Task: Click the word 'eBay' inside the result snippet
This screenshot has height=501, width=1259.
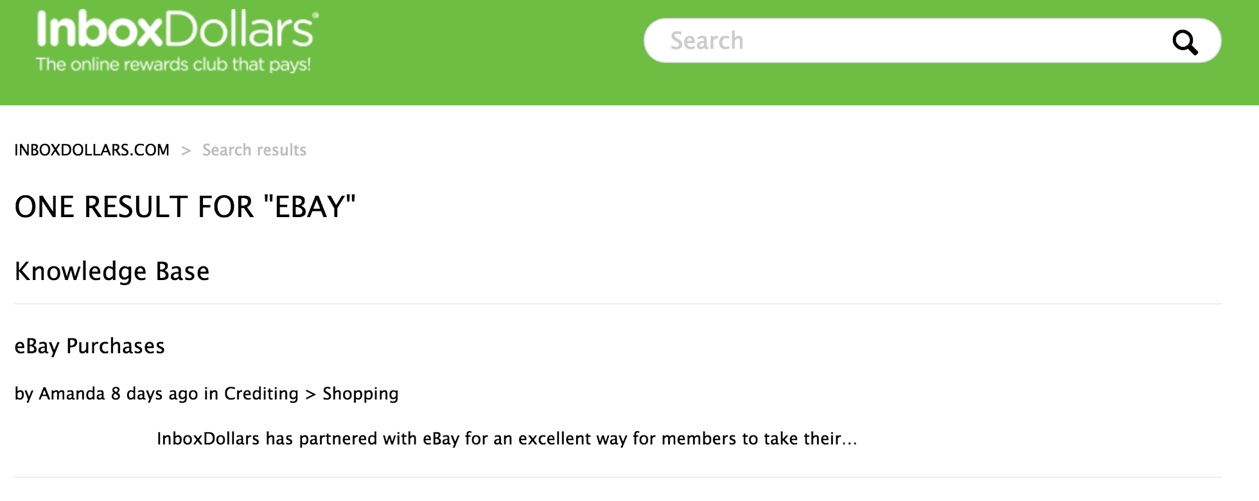Action: click(x=441, y=439)
